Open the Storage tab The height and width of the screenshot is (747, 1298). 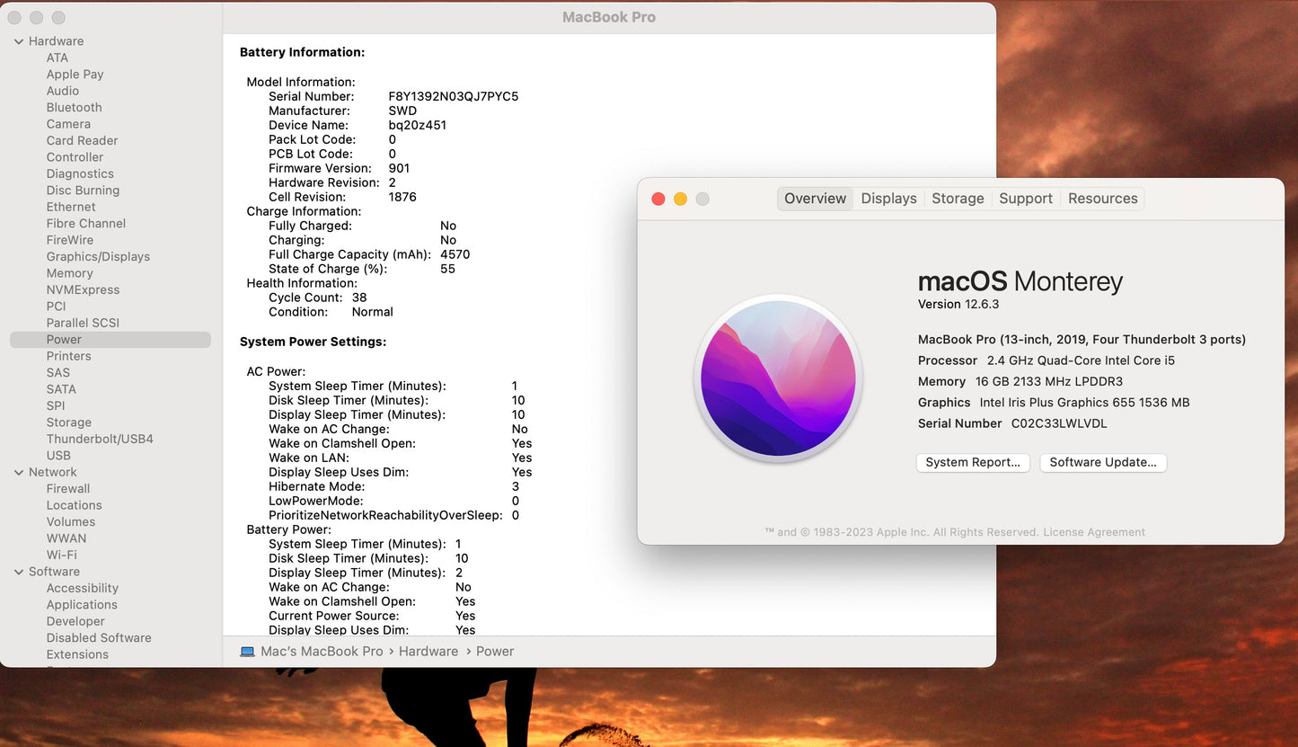pyautogui.click(x=958, y=199)
